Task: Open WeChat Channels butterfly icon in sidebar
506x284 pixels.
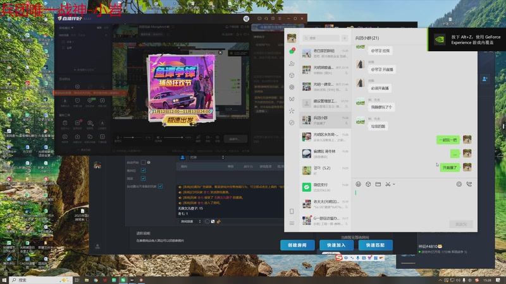Action: pyautogui.click(x=292, y=99)
